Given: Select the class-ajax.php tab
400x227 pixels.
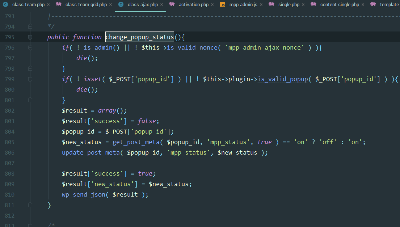Looking at the screenshot, I should [x=143, y=5].
